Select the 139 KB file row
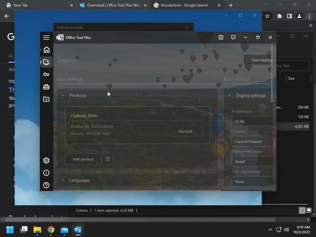 [x=293, y=117]
